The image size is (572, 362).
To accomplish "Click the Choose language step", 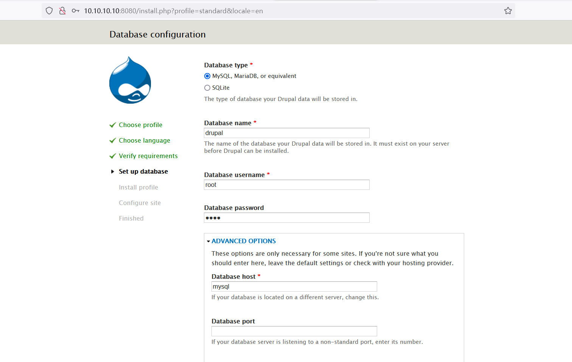I will coord(145,140).
